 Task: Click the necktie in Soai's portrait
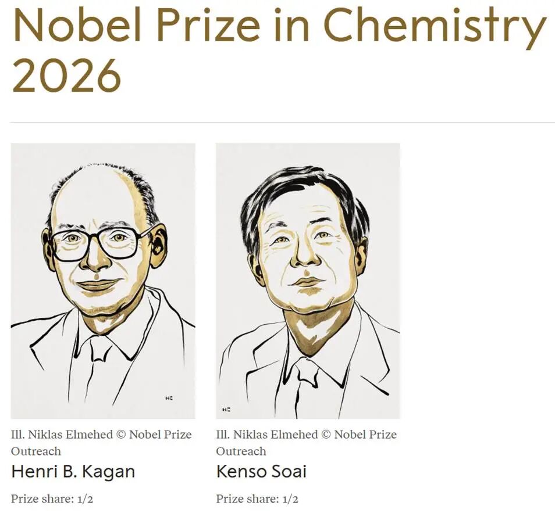click(x=307, y=385)
